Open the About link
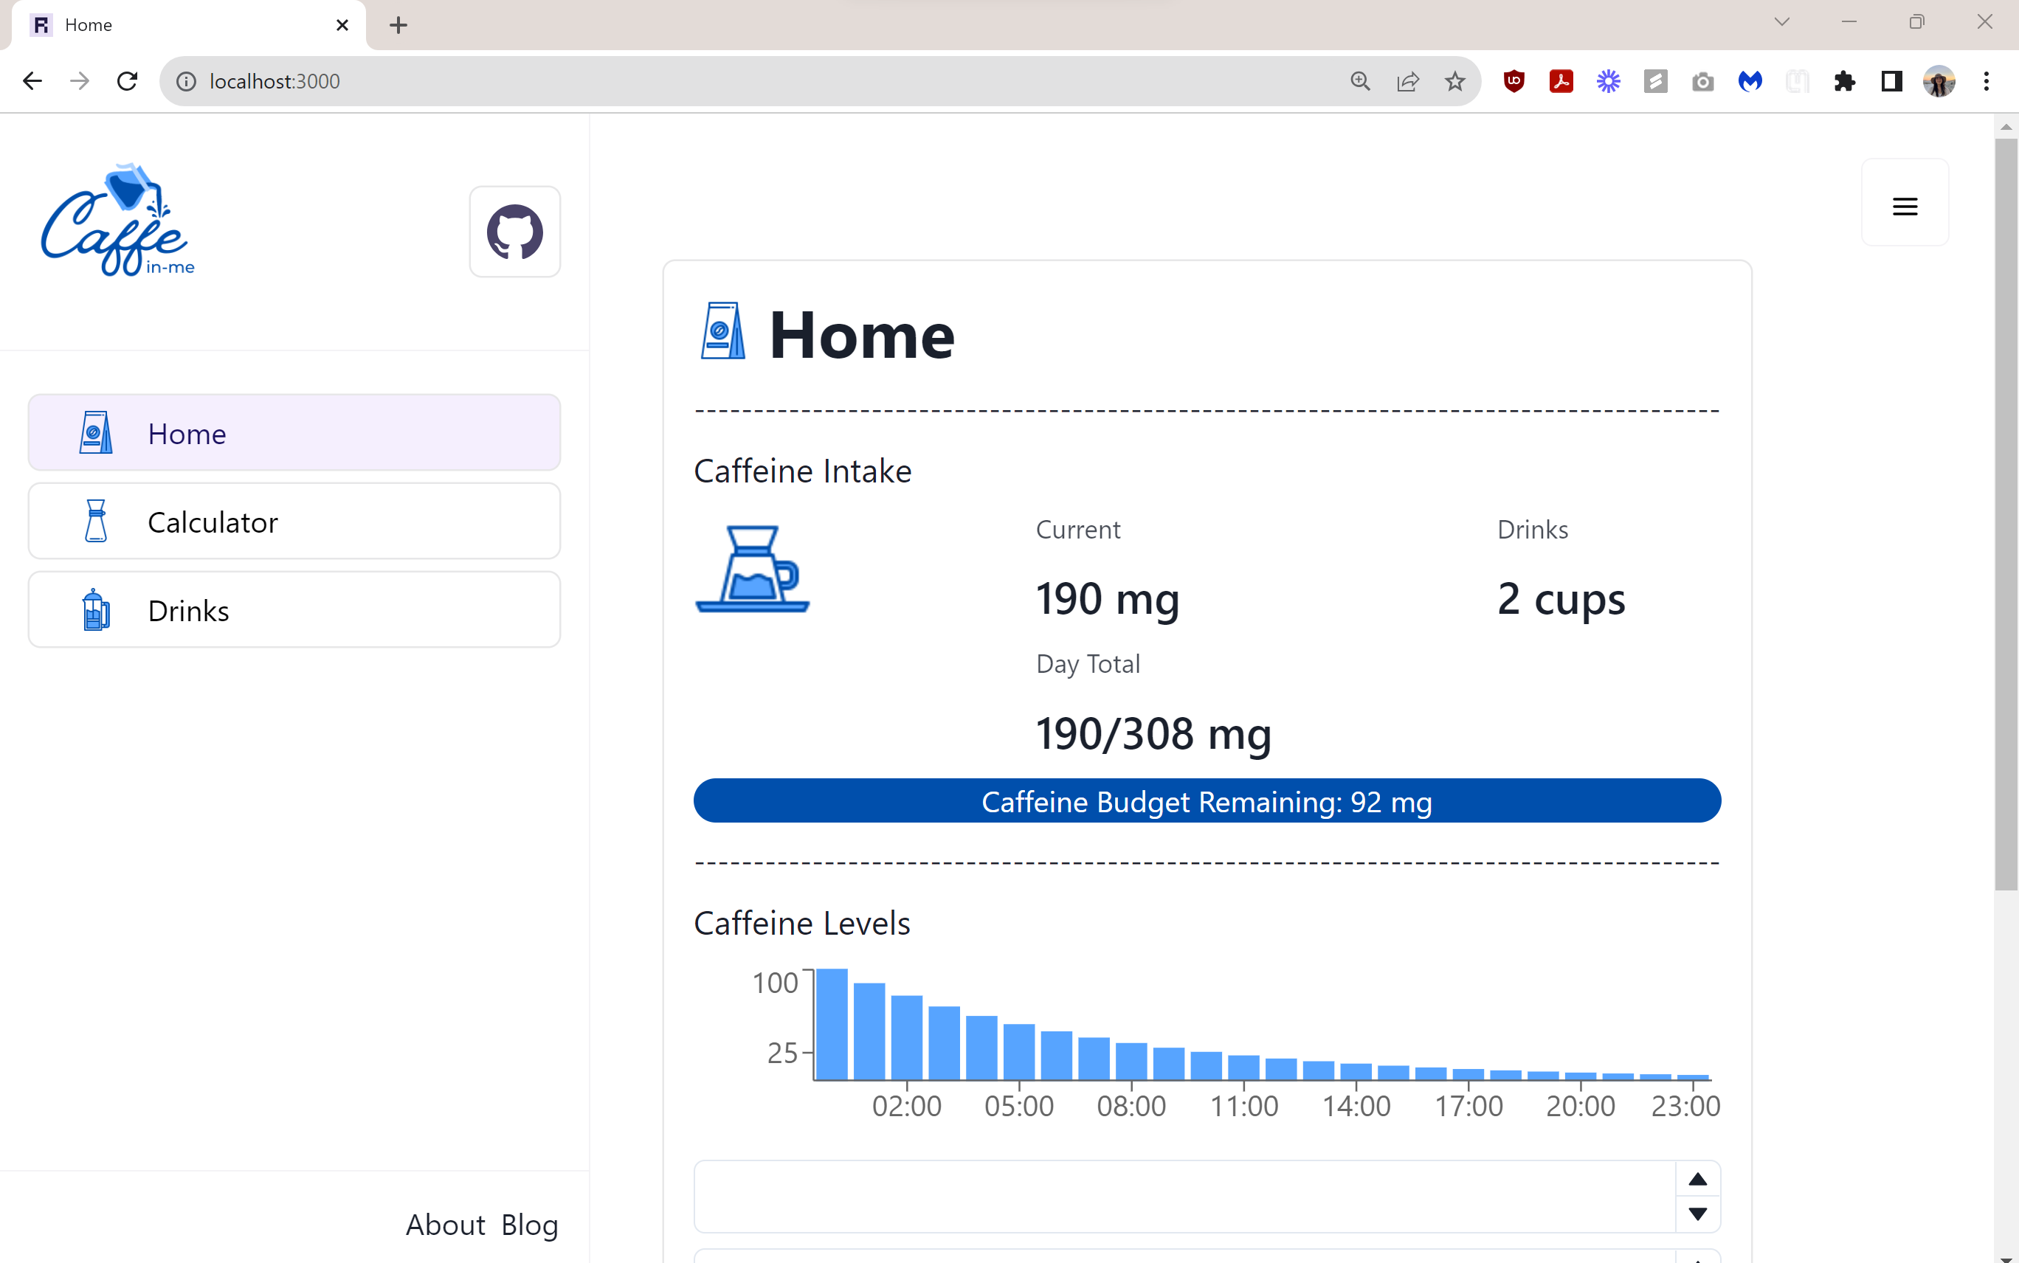This screenshot has width=2019, height=1263. pos(445,1225)
